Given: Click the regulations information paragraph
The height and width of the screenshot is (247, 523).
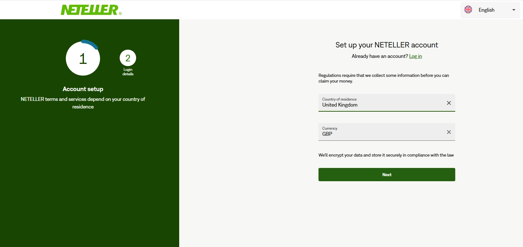Looking at the screenshot, I should point(383,78).
